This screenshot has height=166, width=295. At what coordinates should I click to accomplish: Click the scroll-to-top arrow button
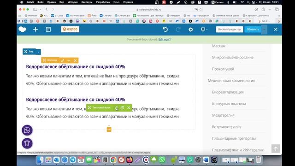click(x=276, y=148)
